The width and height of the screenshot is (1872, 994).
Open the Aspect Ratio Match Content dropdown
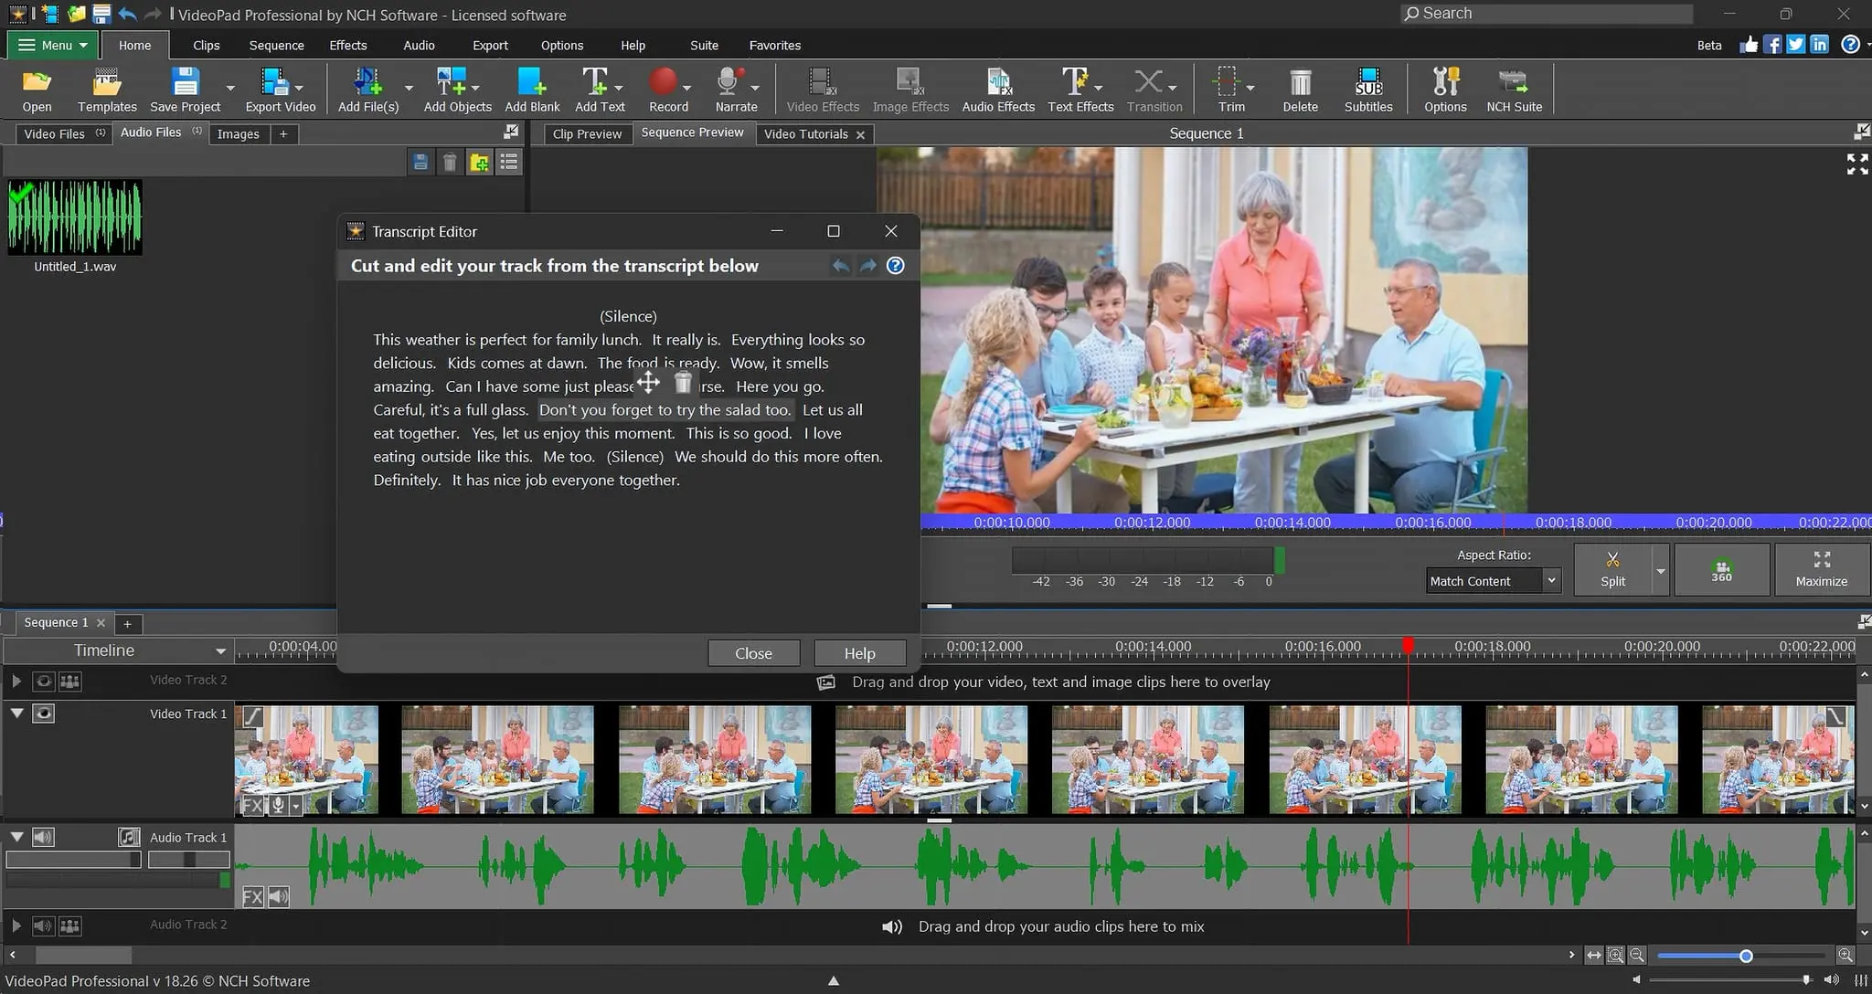click(x=1493, y=581)
